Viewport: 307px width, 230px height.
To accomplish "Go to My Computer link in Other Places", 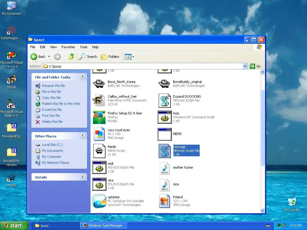I will pos(52,157).
